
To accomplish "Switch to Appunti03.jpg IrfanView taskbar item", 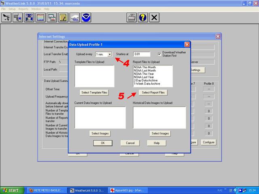I will tap(128, 190).
